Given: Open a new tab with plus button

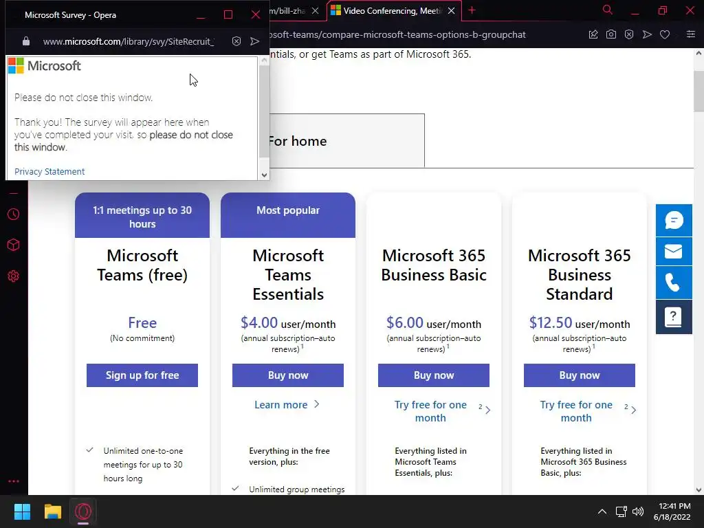Looking at the screenshot, I should tap(472, 10).
